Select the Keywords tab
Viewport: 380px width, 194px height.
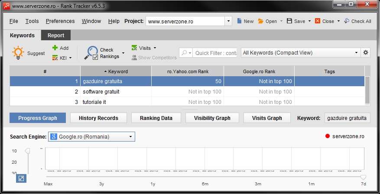tap(22, 36)
